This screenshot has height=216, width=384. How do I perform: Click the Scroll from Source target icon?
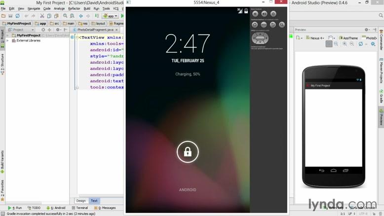(x=43, y=30)
